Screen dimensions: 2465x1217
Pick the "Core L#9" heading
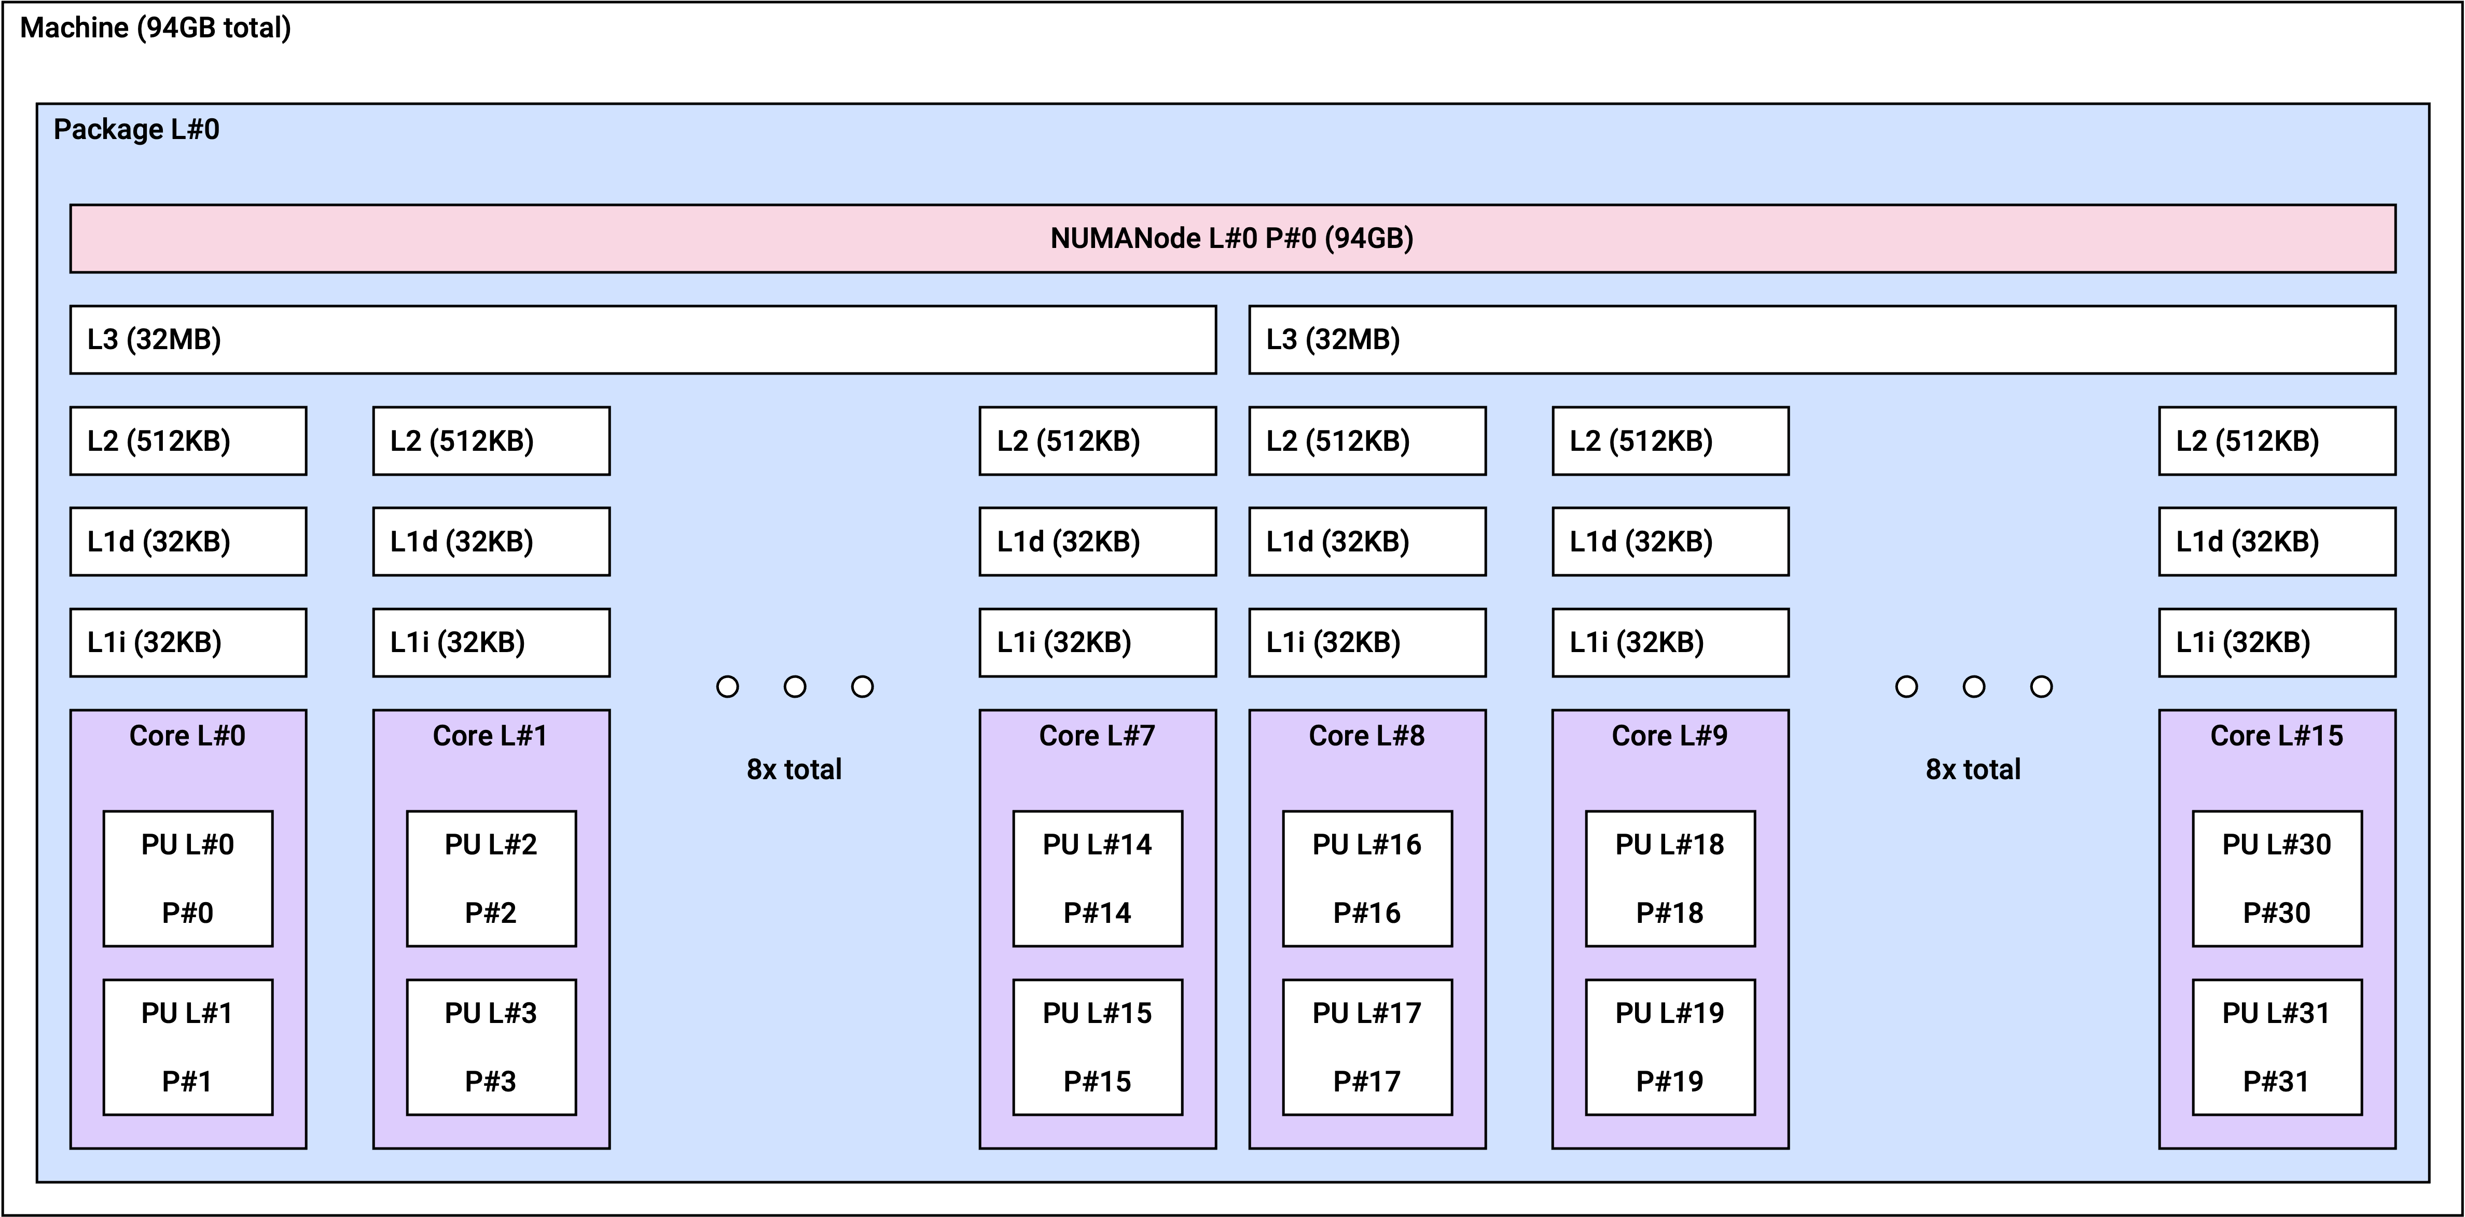pos(1670,736)
